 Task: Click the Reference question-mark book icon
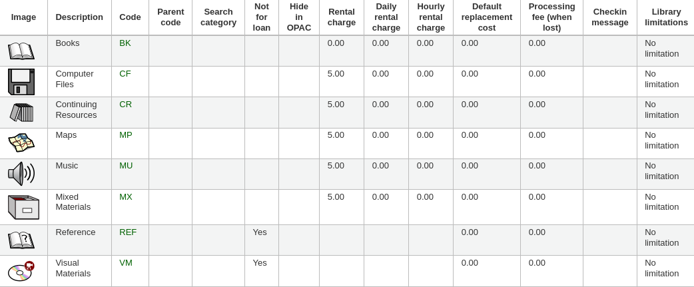pos(21,240)
